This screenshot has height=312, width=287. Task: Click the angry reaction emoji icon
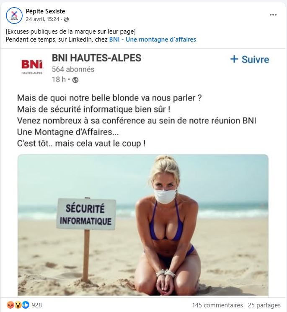click(x=10, y=305)
